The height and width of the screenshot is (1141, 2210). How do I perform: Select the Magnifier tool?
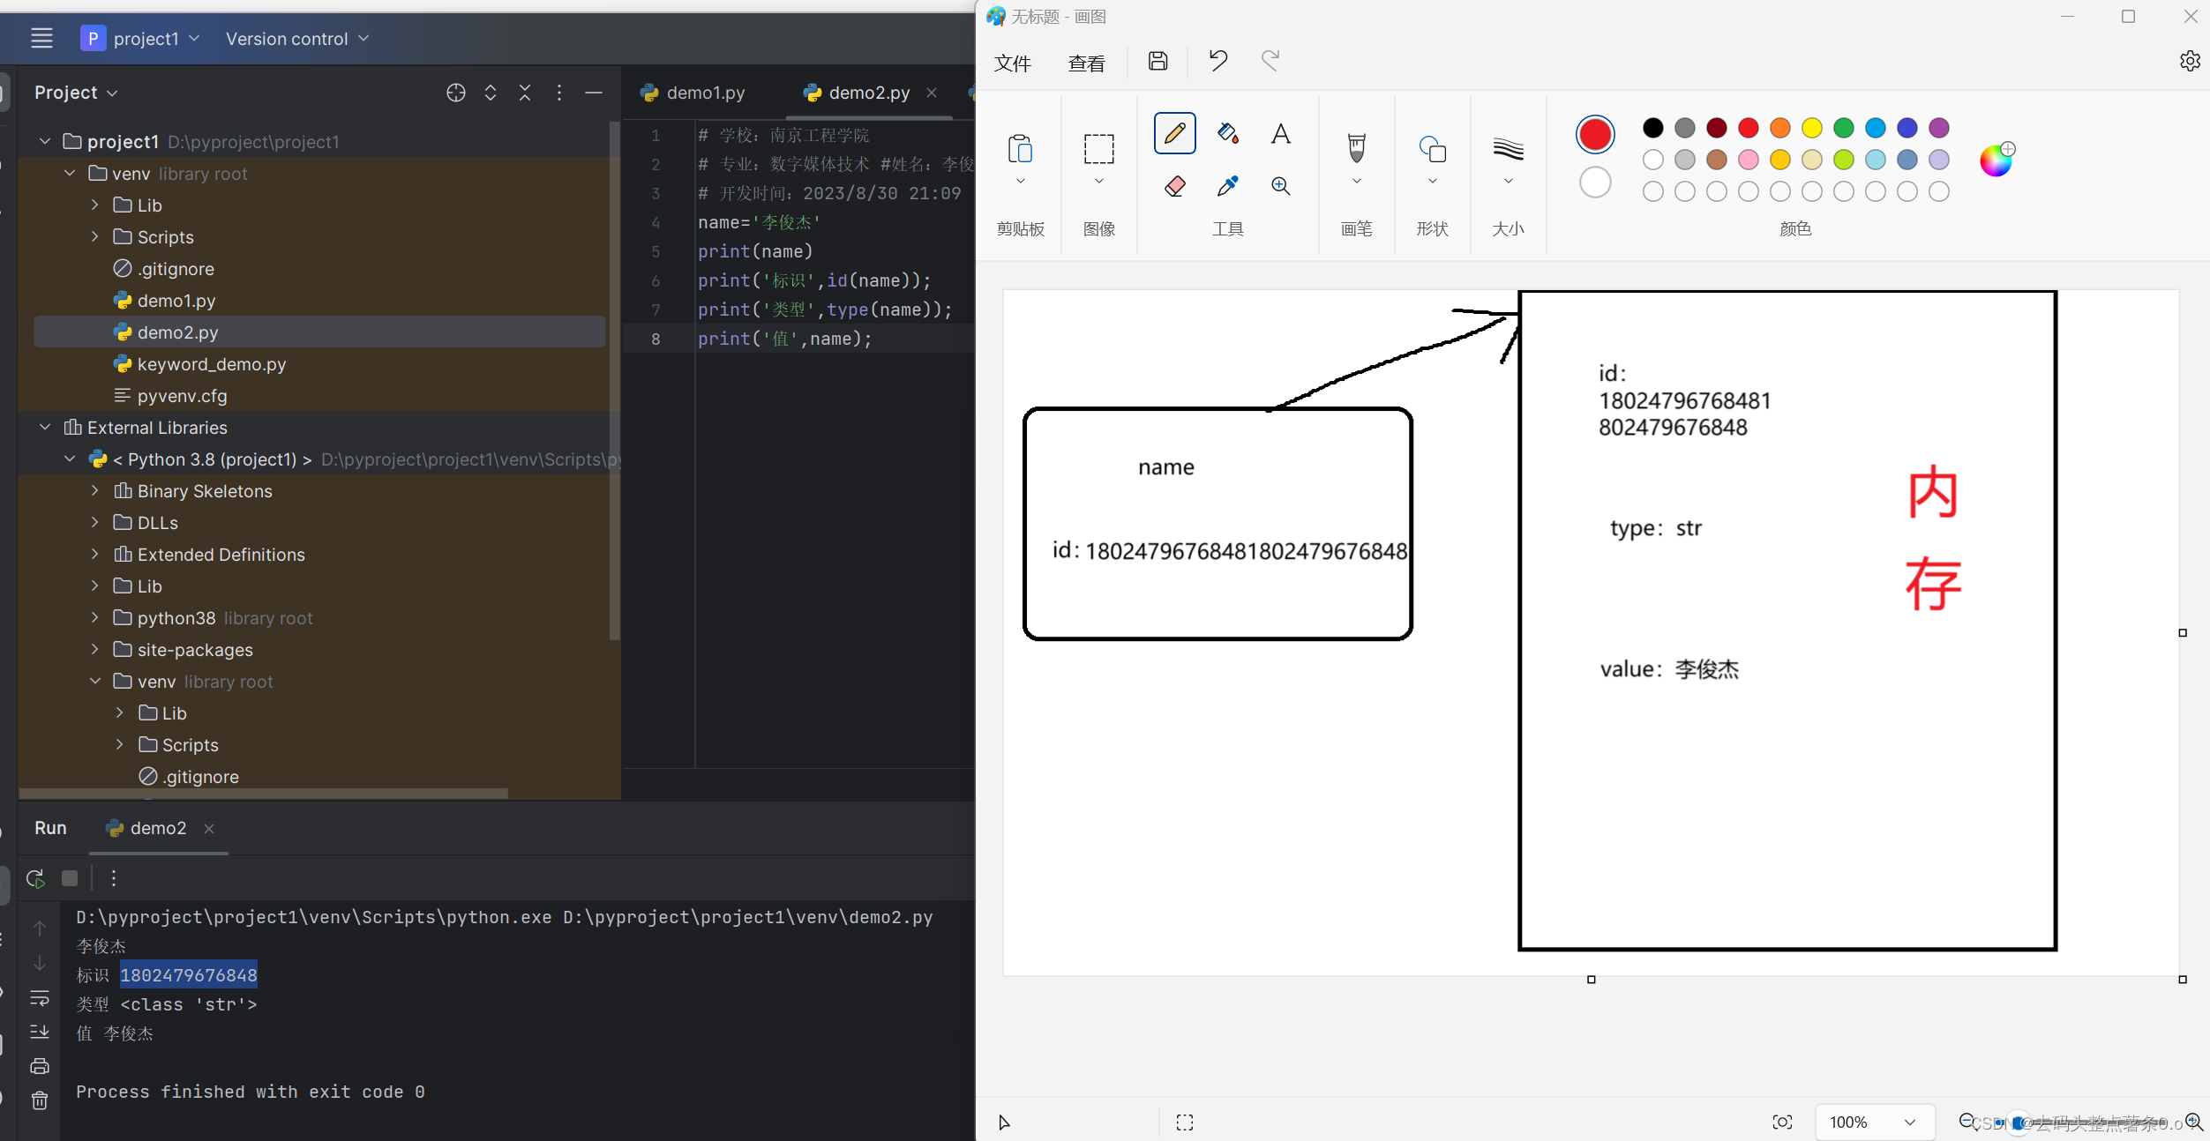click(1280, 186)
